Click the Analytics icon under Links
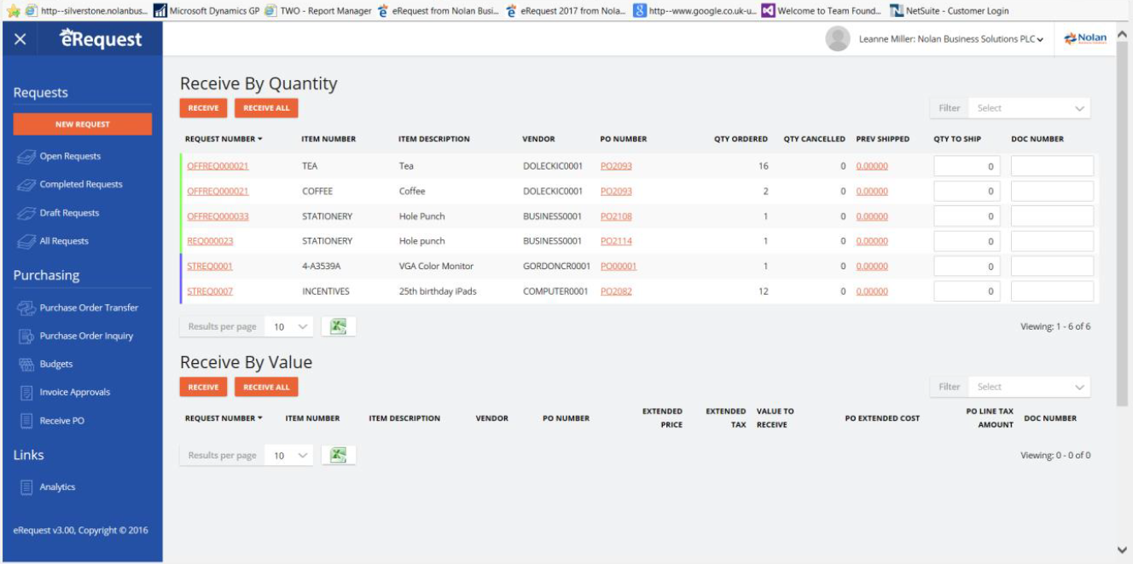Screen dimensions: 1133x564 tap(26, 487)
